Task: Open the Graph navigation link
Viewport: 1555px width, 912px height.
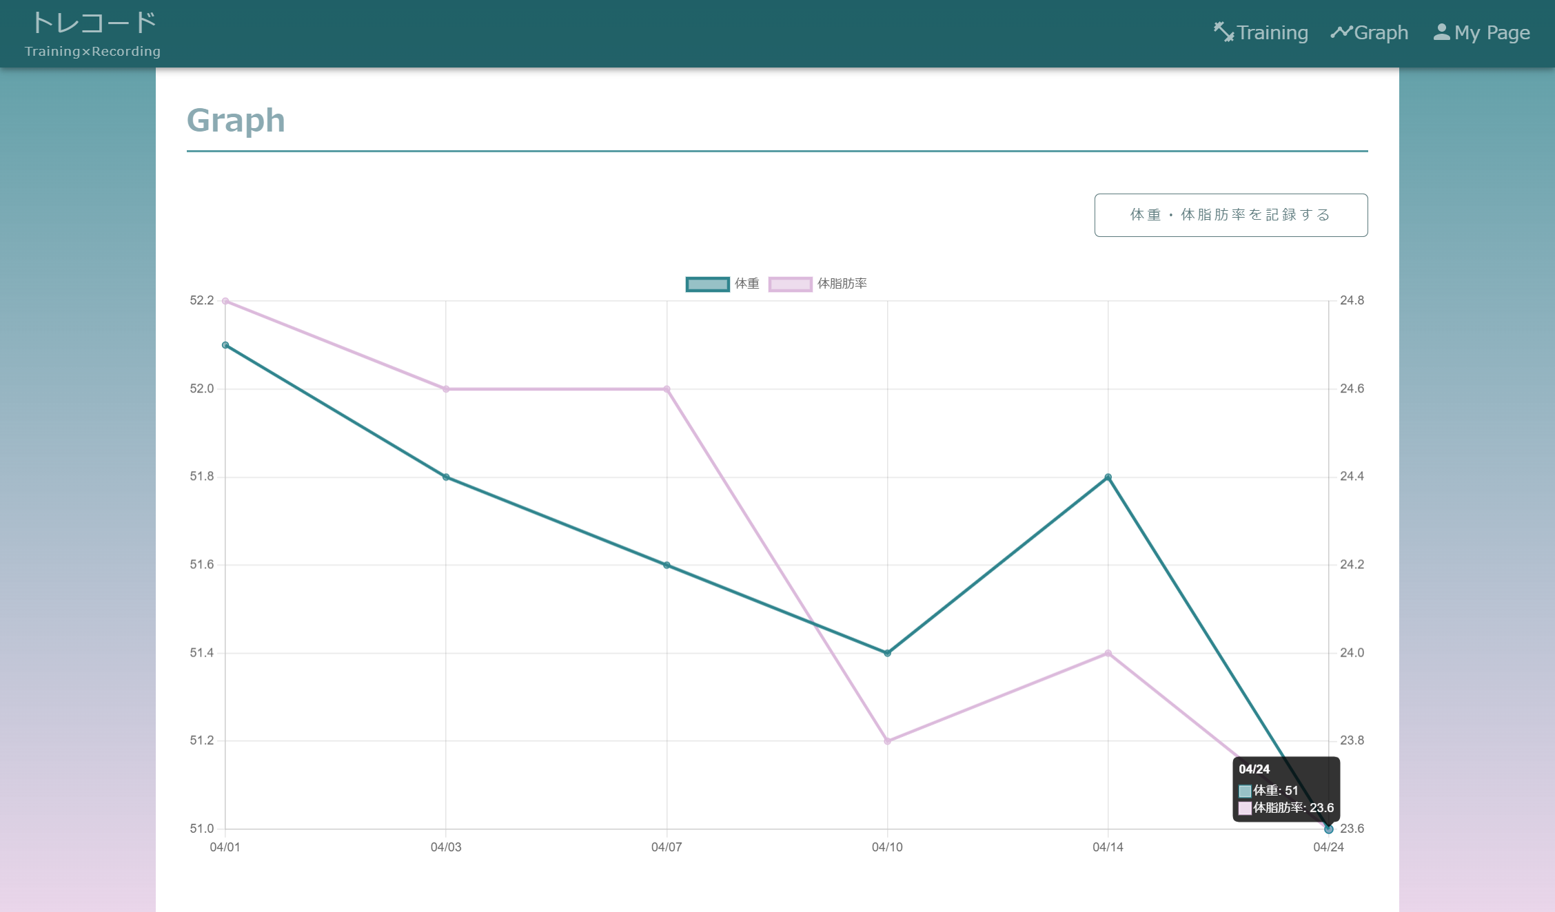Action: click(1381, 32)
